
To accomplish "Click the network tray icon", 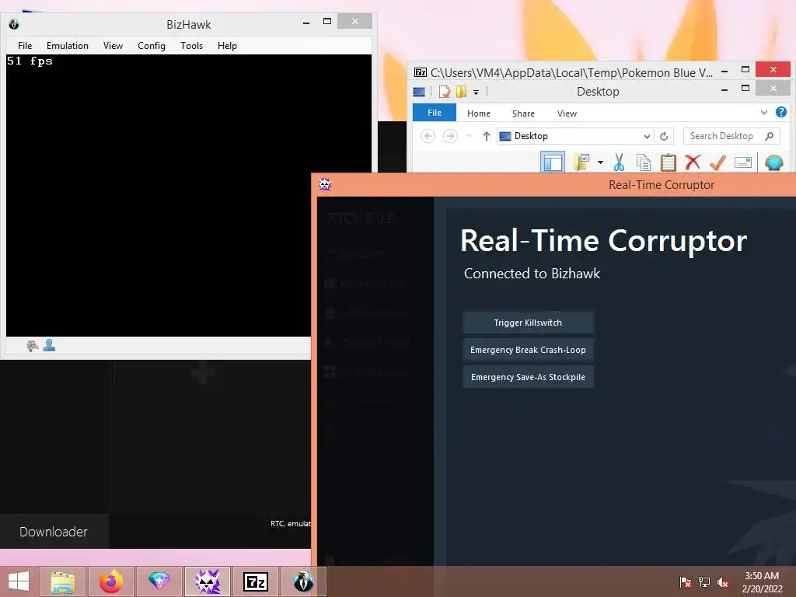I will click(x=704, y=582).
